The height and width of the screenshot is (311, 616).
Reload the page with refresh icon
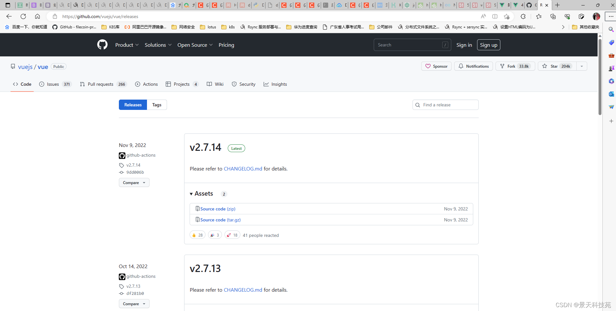(x=23, y=16)
